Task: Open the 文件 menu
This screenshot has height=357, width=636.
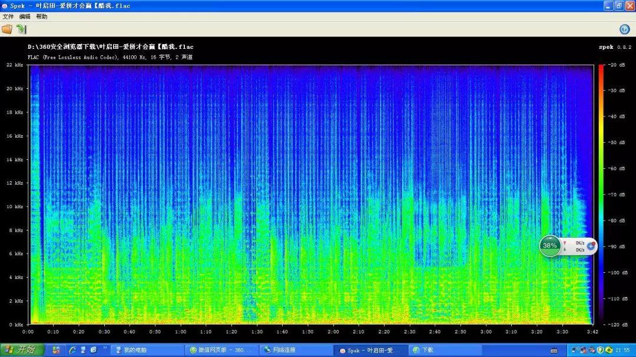Action: click(x=8, y=17)
